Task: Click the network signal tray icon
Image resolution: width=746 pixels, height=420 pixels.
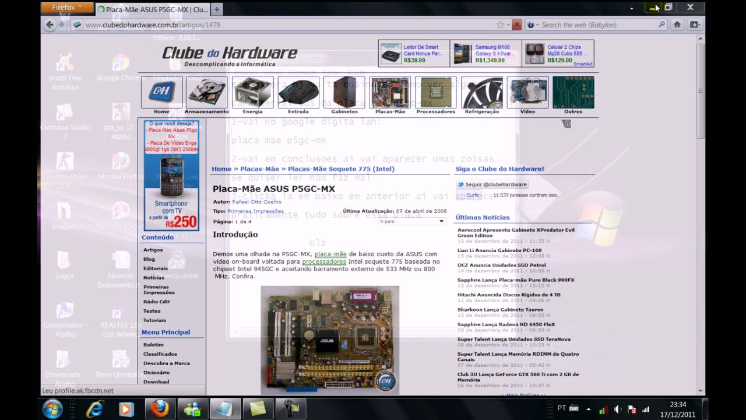Action: click(646, 409)
